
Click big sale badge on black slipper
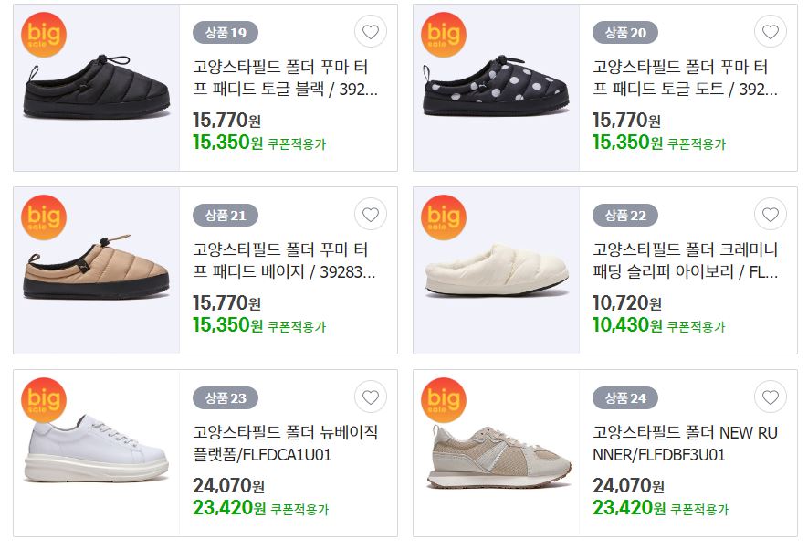[44, 35]
